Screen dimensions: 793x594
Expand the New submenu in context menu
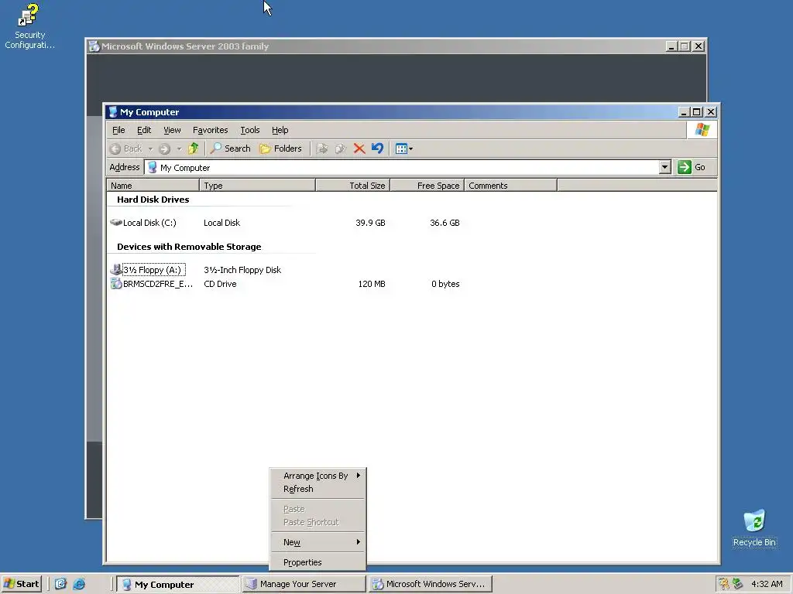(x=318, y=542)
